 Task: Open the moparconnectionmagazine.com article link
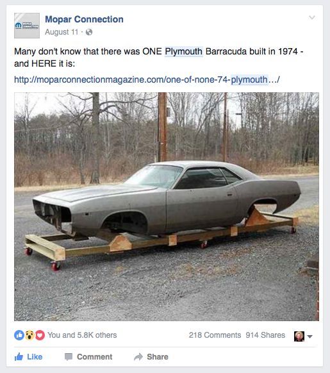pyautogui.click(x=147, y=79)
